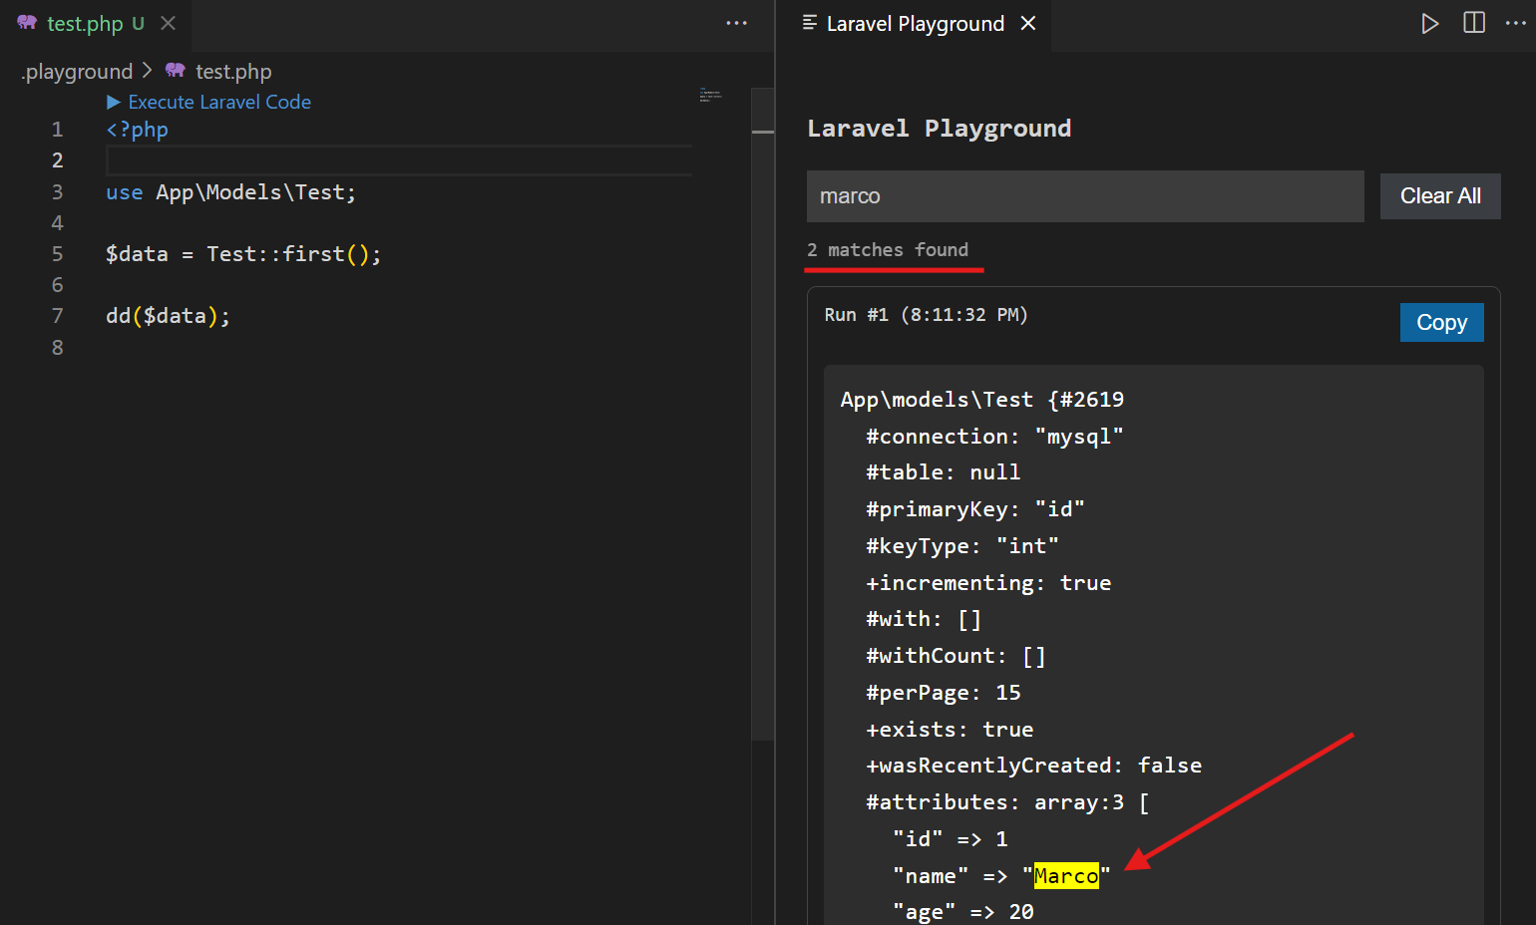Click the +wasRecentlyCreated: false output line
Screen dimensions: 1536x925
[x=1033, y=766]
